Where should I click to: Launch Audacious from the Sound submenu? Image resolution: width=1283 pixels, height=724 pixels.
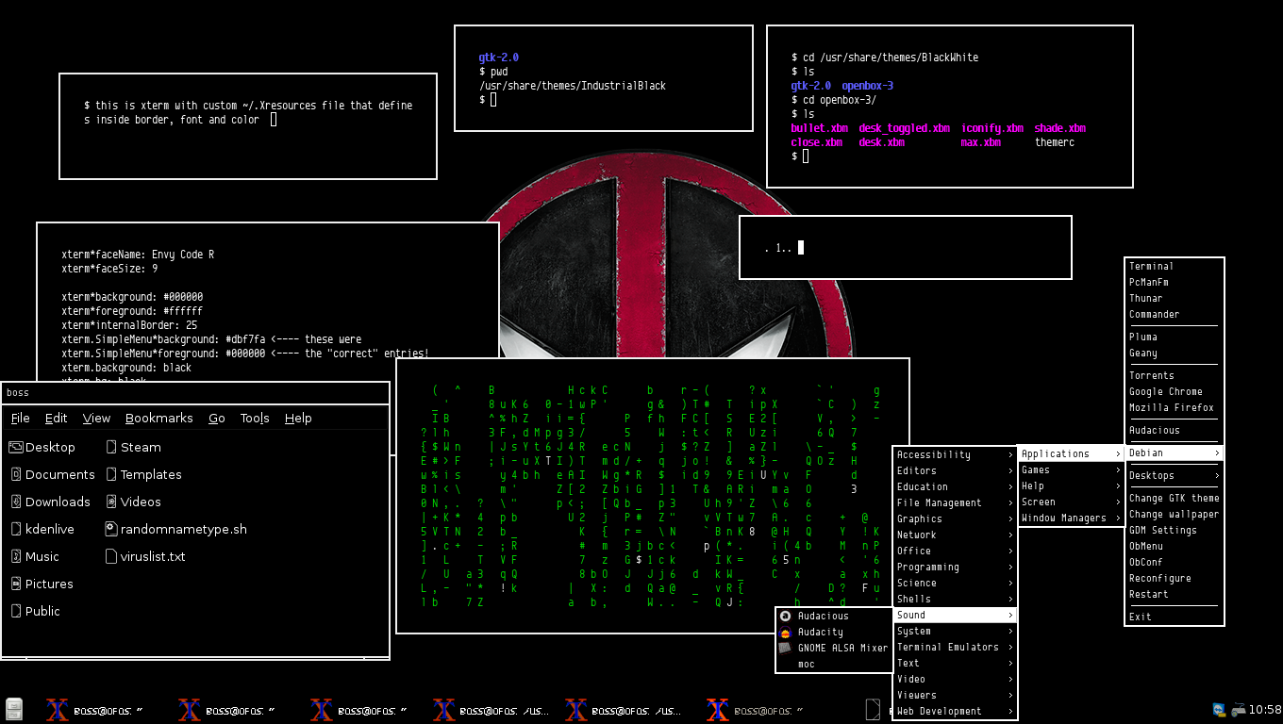tap(833, 616)
